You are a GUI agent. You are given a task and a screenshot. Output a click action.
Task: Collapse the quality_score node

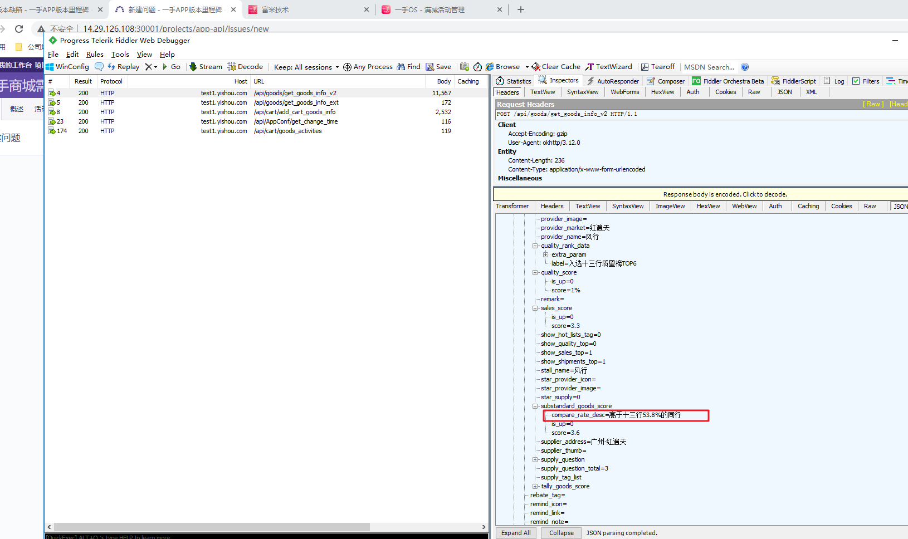coord(535,272)
